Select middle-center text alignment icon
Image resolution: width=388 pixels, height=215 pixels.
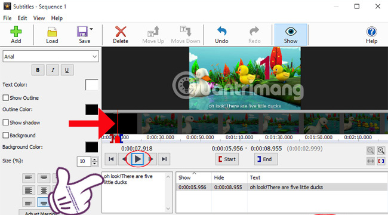tap(44, 191)
